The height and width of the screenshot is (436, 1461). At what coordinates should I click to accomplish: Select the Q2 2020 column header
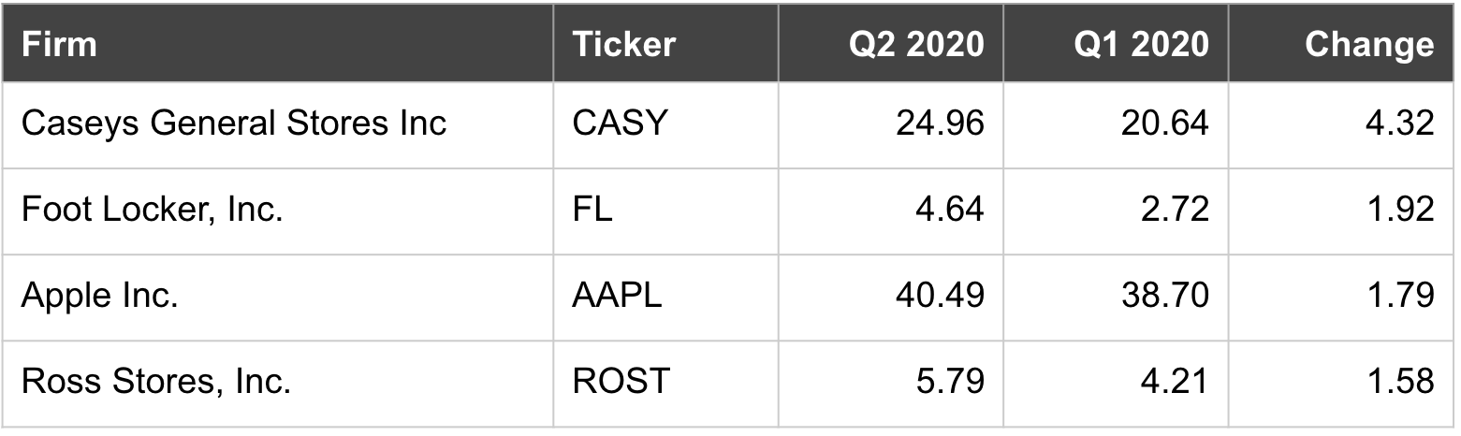tap(916, 44)
